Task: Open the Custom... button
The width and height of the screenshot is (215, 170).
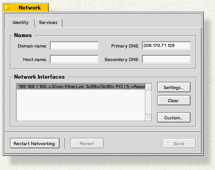Action: (174, 118)
